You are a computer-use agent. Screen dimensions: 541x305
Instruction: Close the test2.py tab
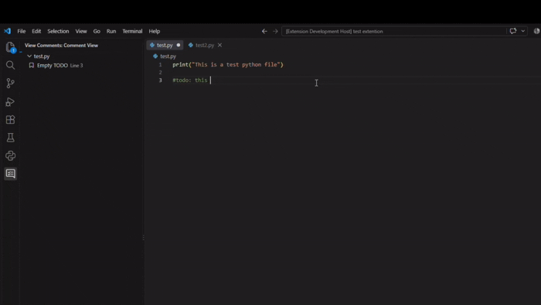[219, 45]
